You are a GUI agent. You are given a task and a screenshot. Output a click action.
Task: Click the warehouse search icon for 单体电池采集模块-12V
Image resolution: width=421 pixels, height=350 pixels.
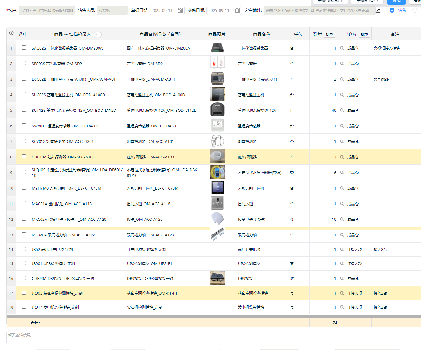tap(342, 110)
